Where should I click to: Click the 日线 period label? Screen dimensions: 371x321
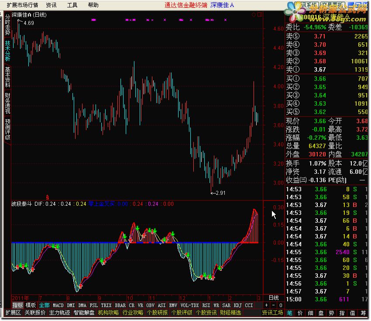[274, 298]
